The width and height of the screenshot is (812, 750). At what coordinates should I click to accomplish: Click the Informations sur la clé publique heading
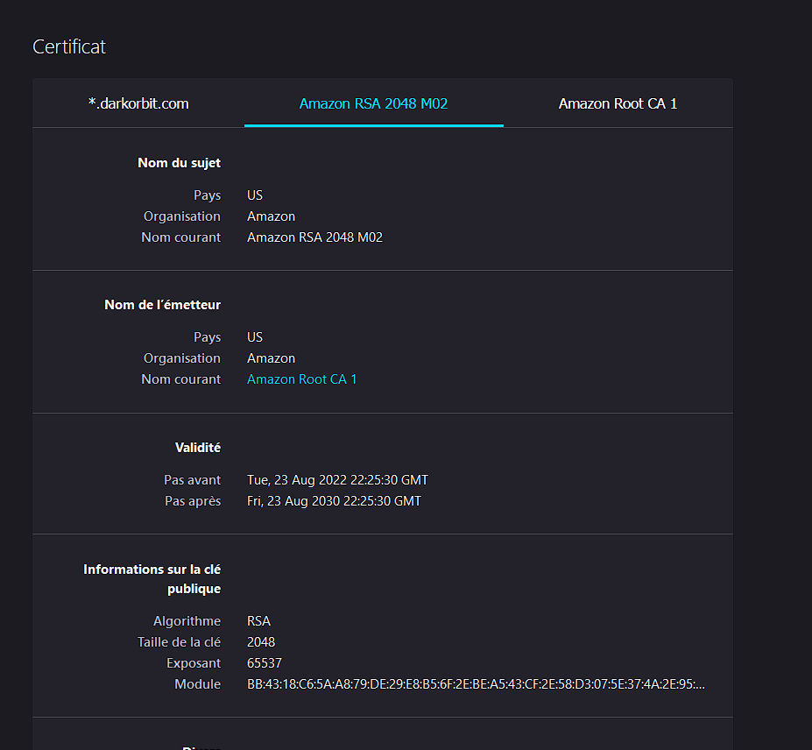152,579
